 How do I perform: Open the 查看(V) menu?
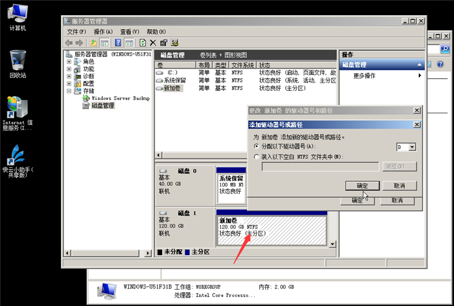click(x=130, y=32)
